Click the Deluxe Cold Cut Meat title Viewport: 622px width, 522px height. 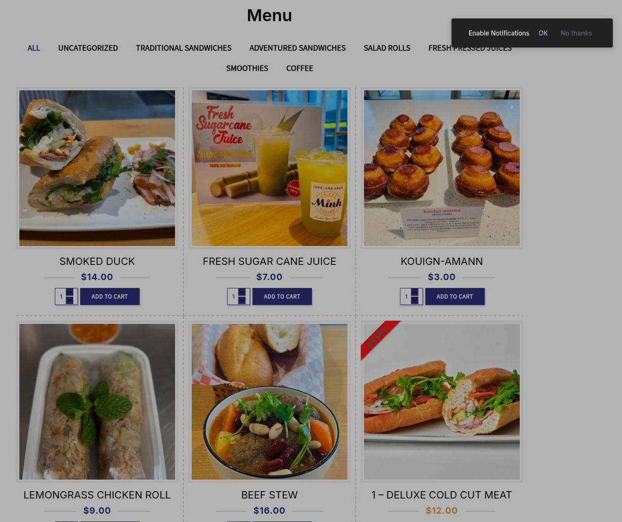pos(441,495)
